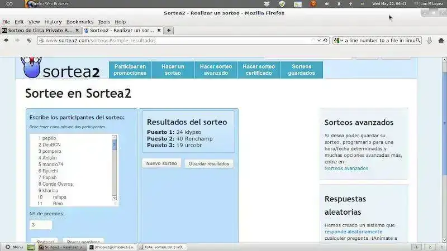447x251 pixels.
Task: Follow the 'responde aleatoriamente' link
Action: click(353, 231)
